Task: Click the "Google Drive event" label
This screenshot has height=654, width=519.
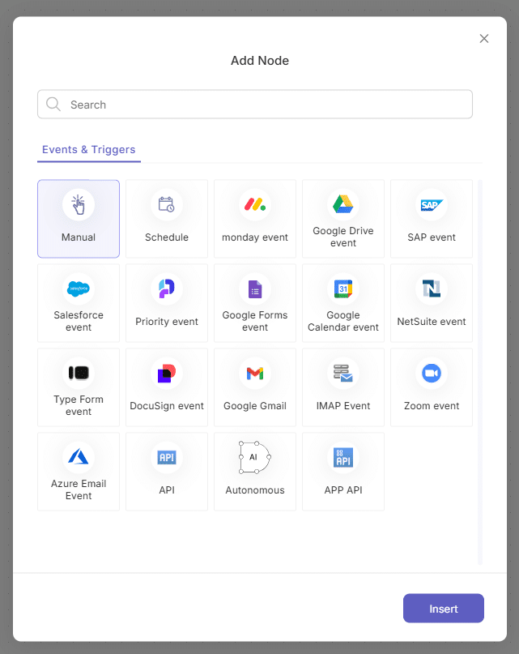Action: pos(343,237)
